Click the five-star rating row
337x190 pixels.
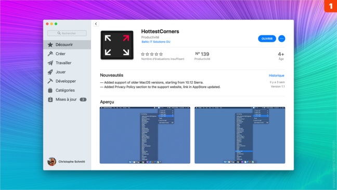tap(152, 54)
